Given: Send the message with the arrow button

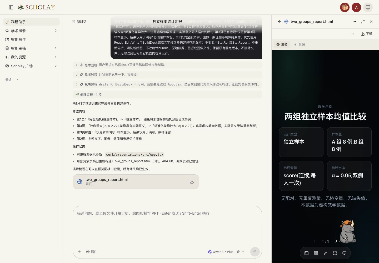Looking at the screenshot, I should 255,252.
